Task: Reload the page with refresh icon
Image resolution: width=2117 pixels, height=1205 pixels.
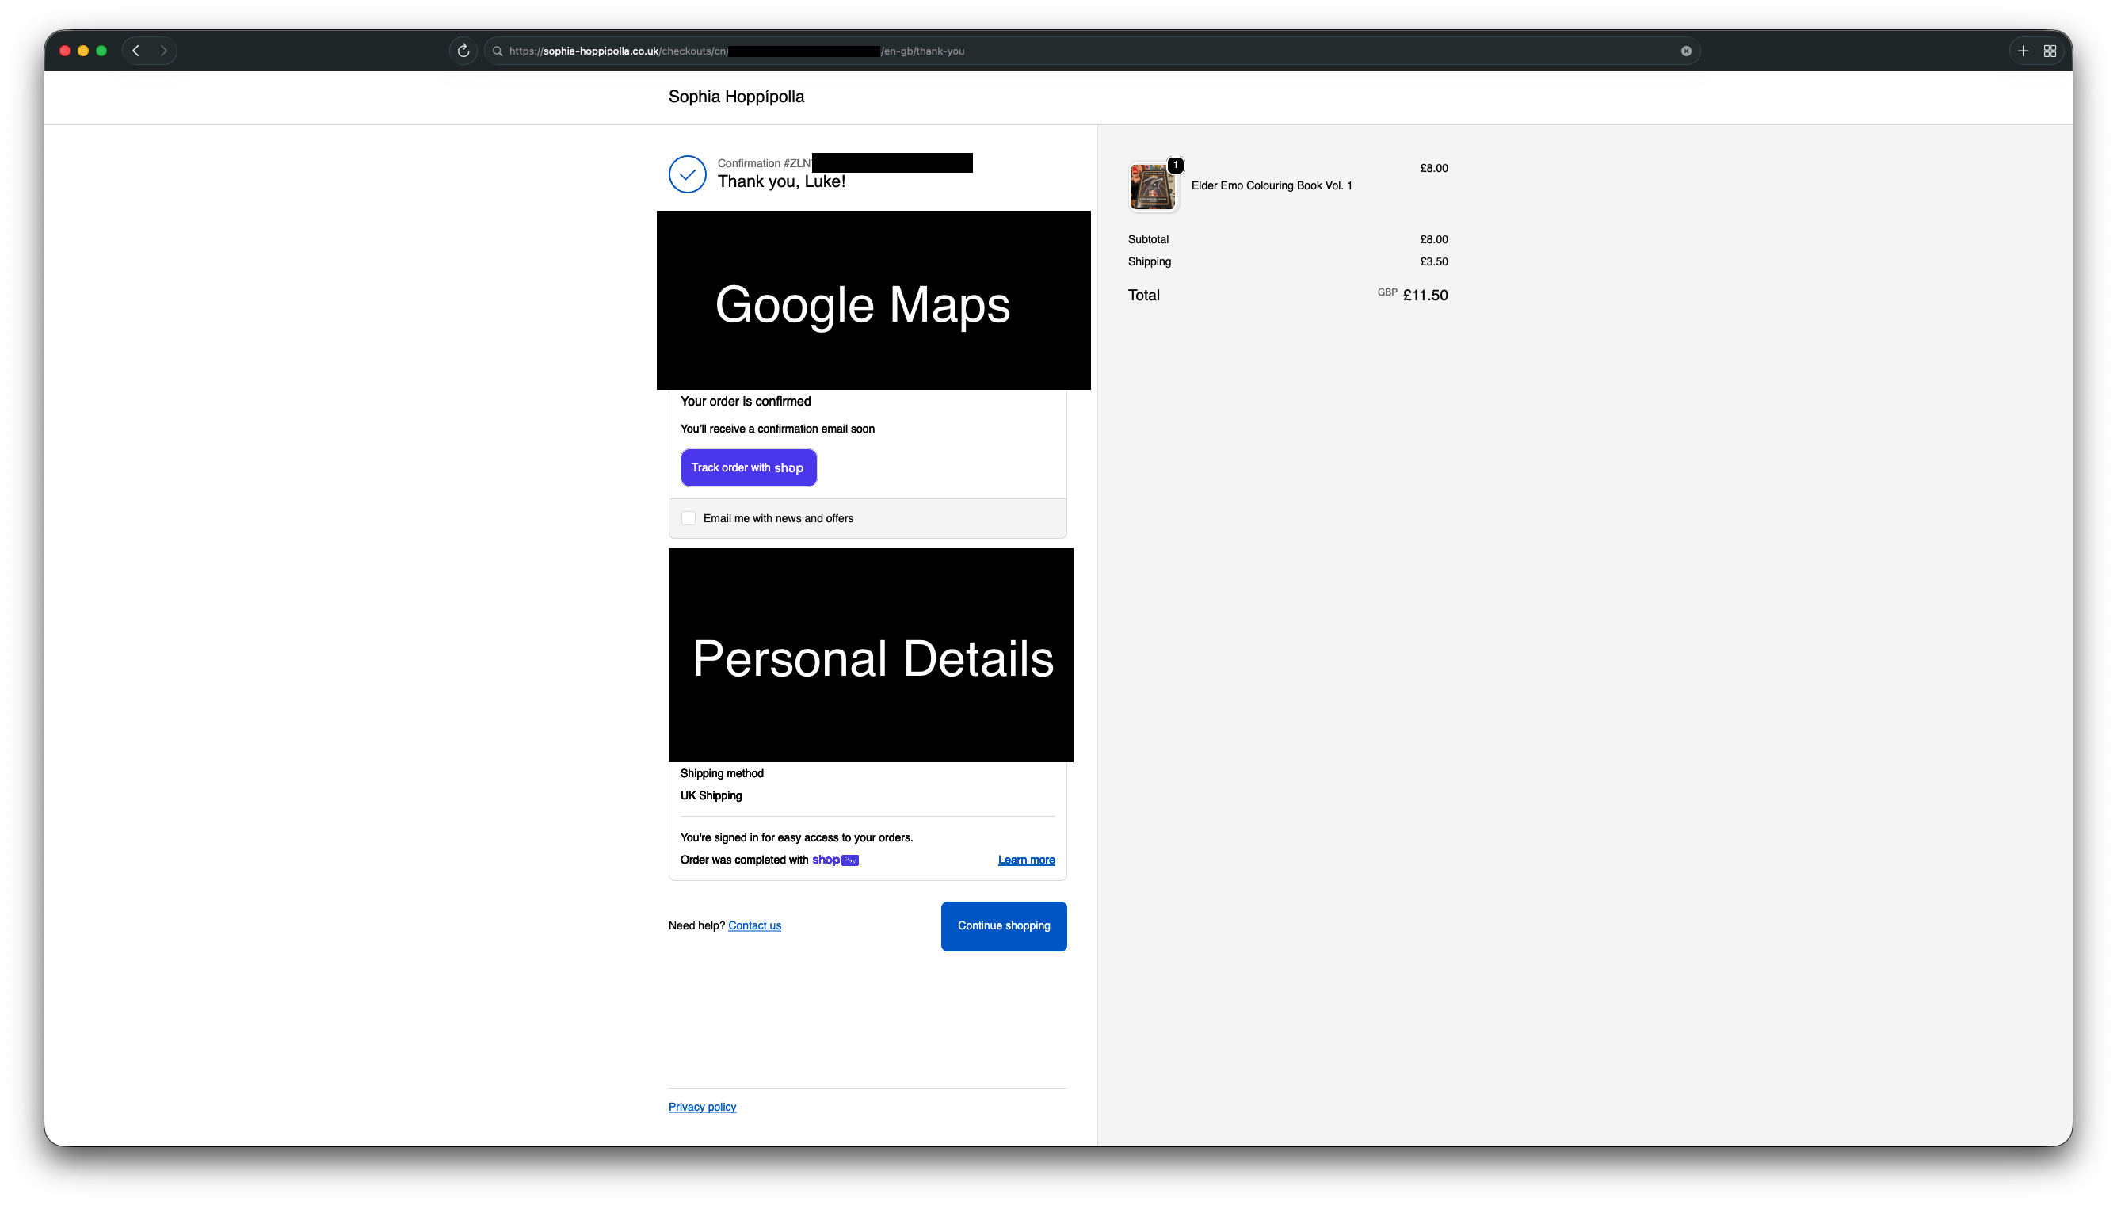Action: pyautogui.click(x=463, y=51)
